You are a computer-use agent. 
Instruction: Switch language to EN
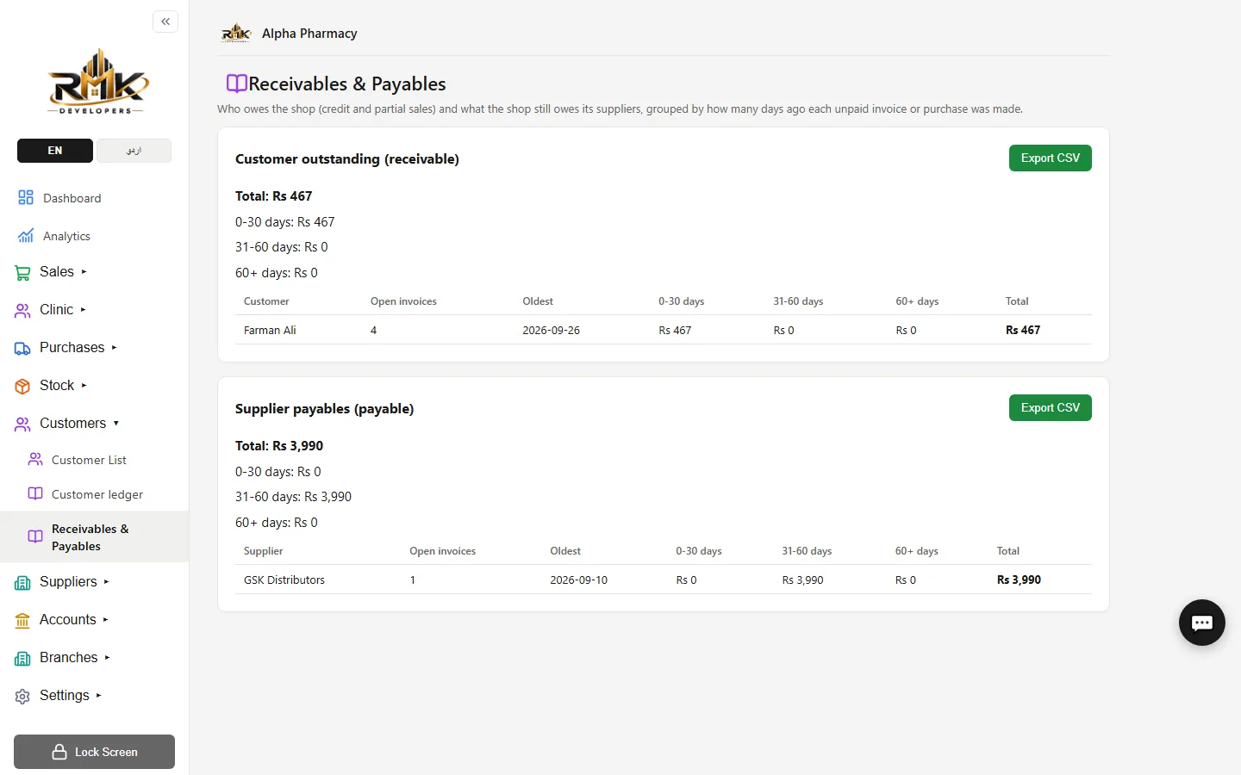pyautogui.click(x=55, y=151)
